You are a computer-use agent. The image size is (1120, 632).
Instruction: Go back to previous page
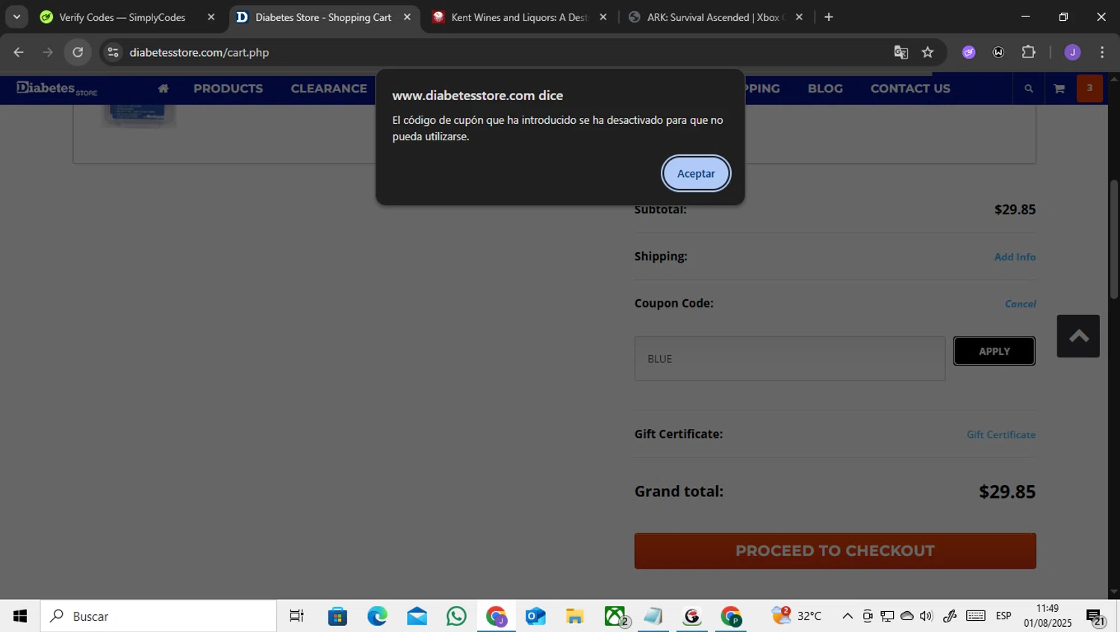click(x=19, y=52)
